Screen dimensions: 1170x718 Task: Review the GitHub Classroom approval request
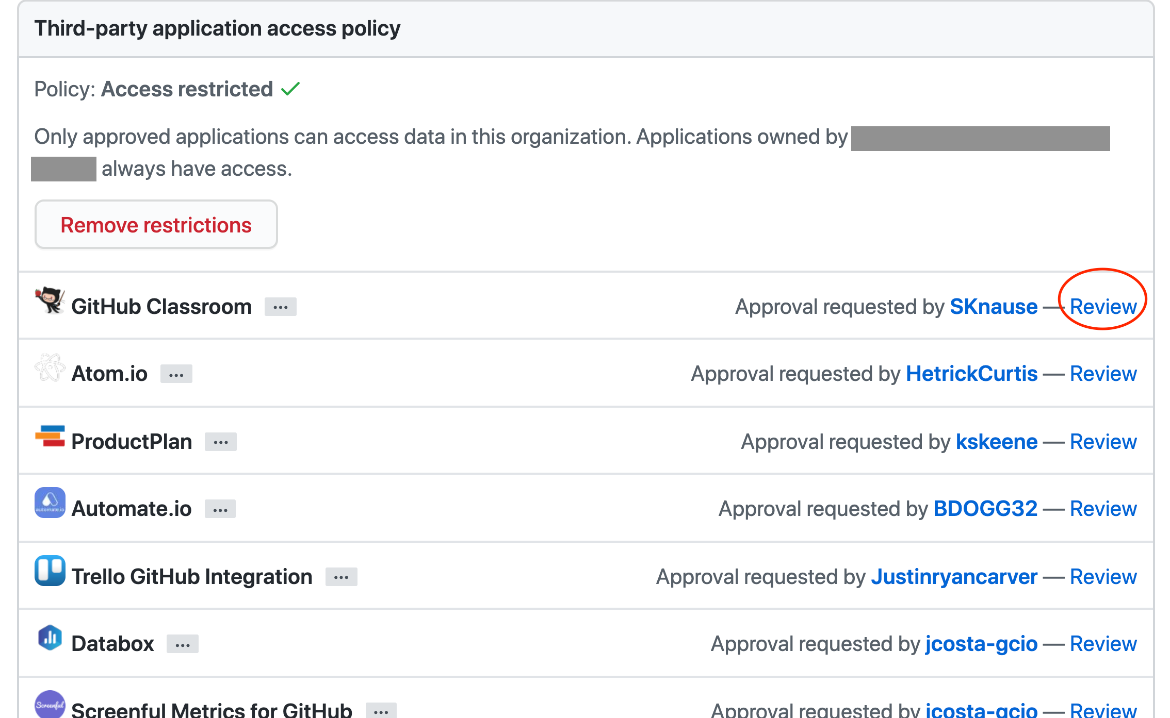(1103, 306)
